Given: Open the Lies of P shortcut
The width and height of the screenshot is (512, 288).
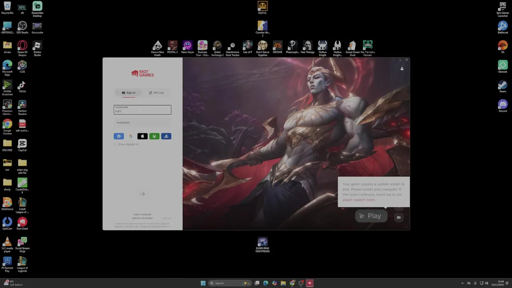Looking at the screenshot, I should tap(248, 47).
